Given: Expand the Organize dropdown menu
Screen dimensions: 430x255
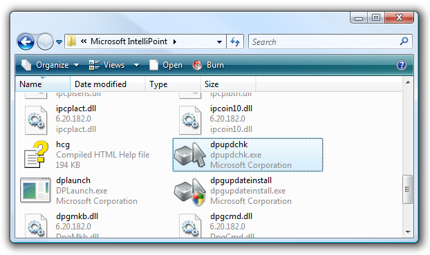Looking at the screenshot, I should (x=50, y=65).
